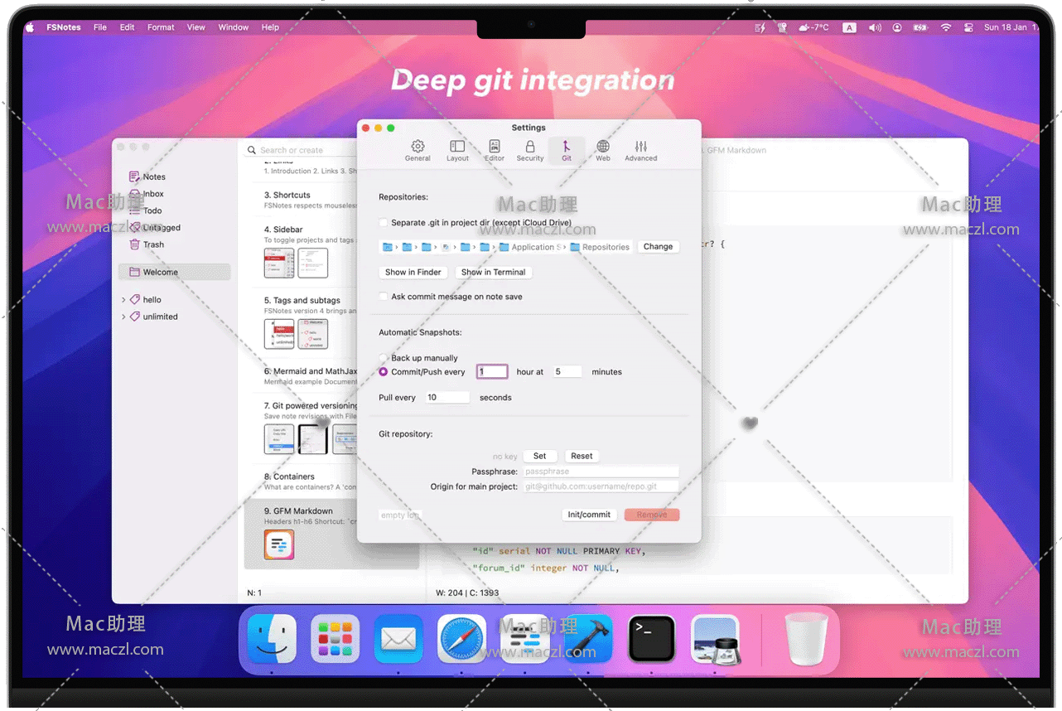
Task: Open Control Center from the menu bar
Action: [968, 27]
